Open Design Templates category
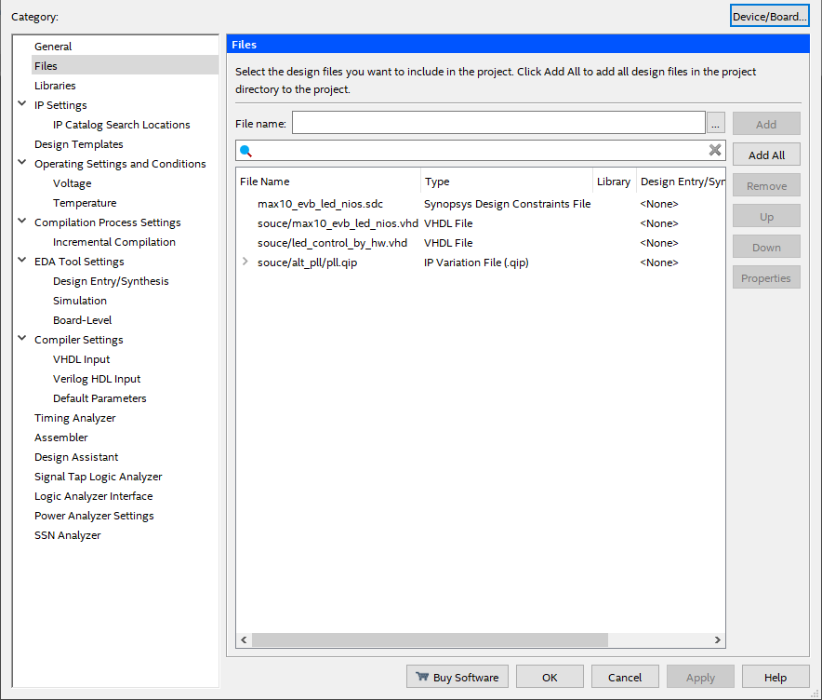This screenshot has height=700, width=822. pyautogui.click(x=79, y=143)
